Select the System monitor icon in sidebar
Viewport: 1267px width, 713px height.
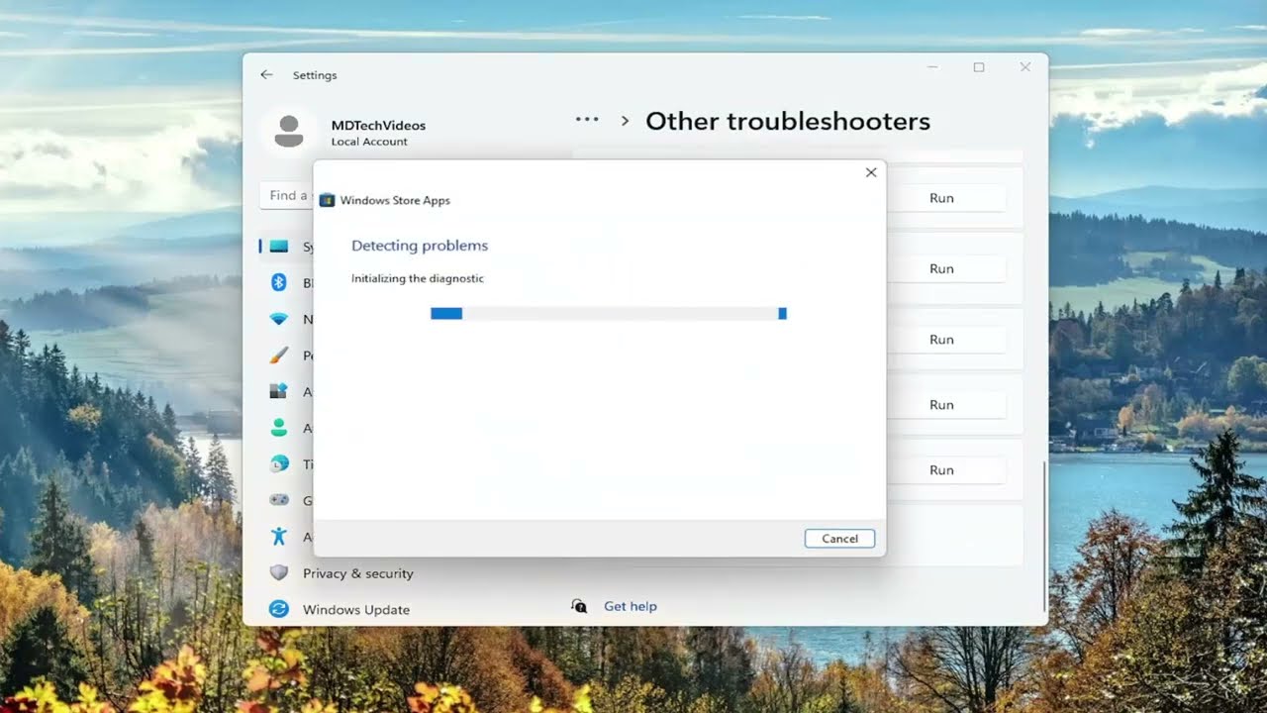279,247
